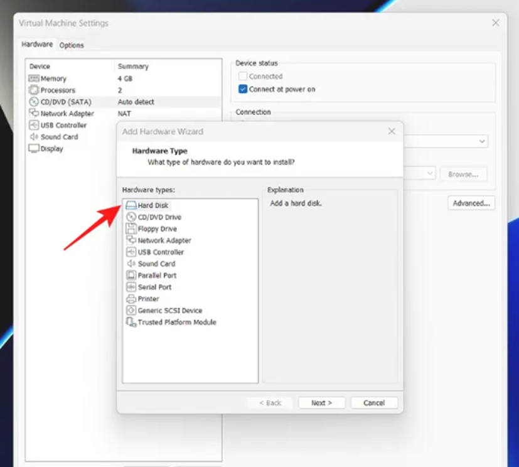Click the Browse button

(463, 174)
